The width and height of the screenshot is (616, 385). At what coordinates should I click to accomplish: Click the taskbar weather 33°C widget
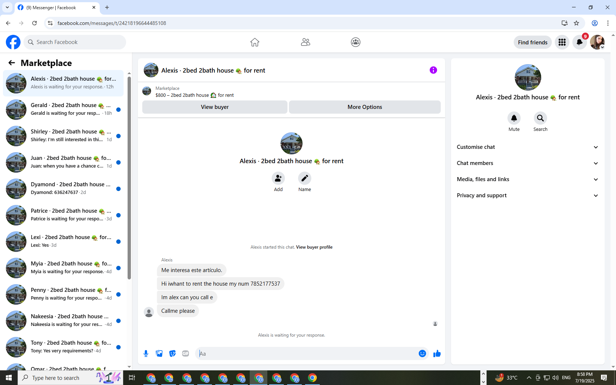coord(506,378)
